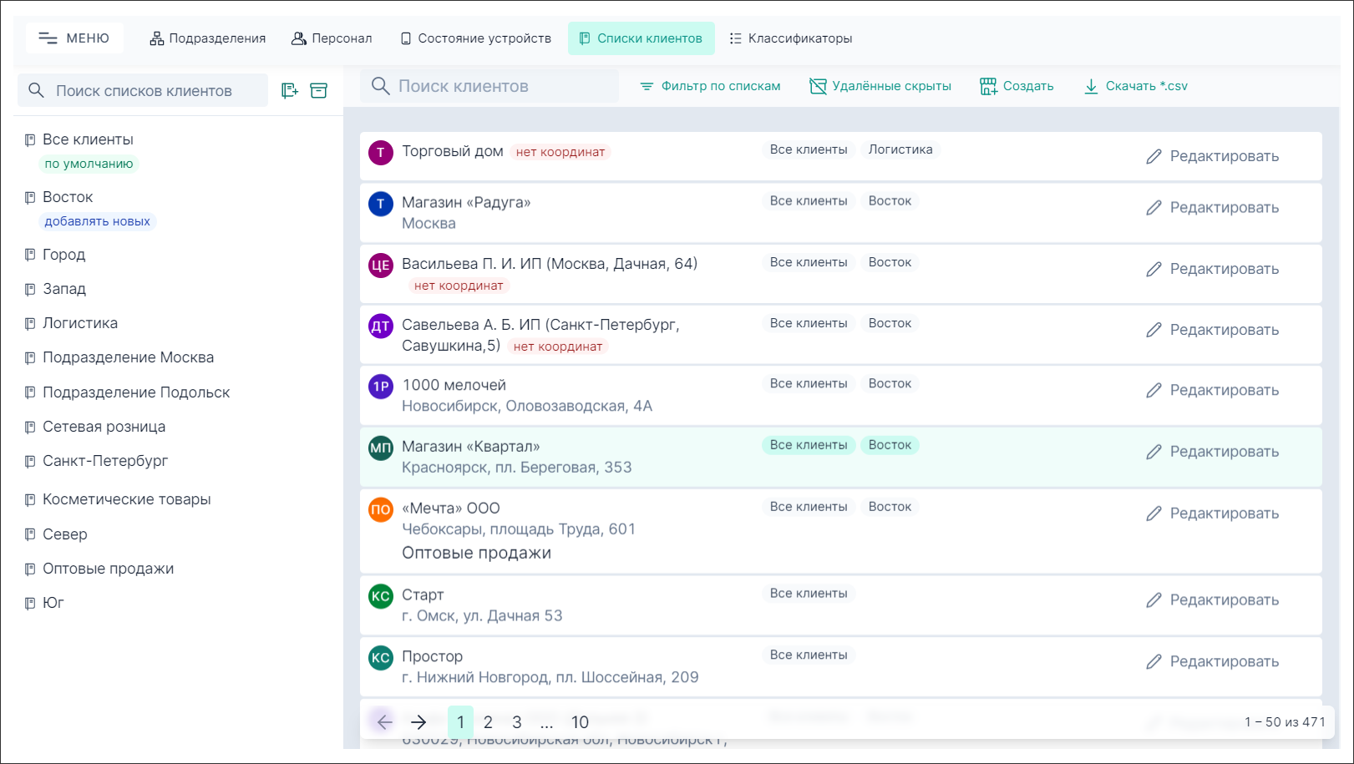Download the client list as CSV

tap(1135, 86)
